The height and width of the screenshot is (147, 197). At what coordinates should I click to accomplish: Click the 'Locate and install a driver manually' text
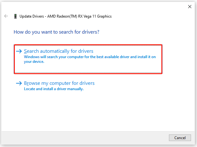pos(54,89)
